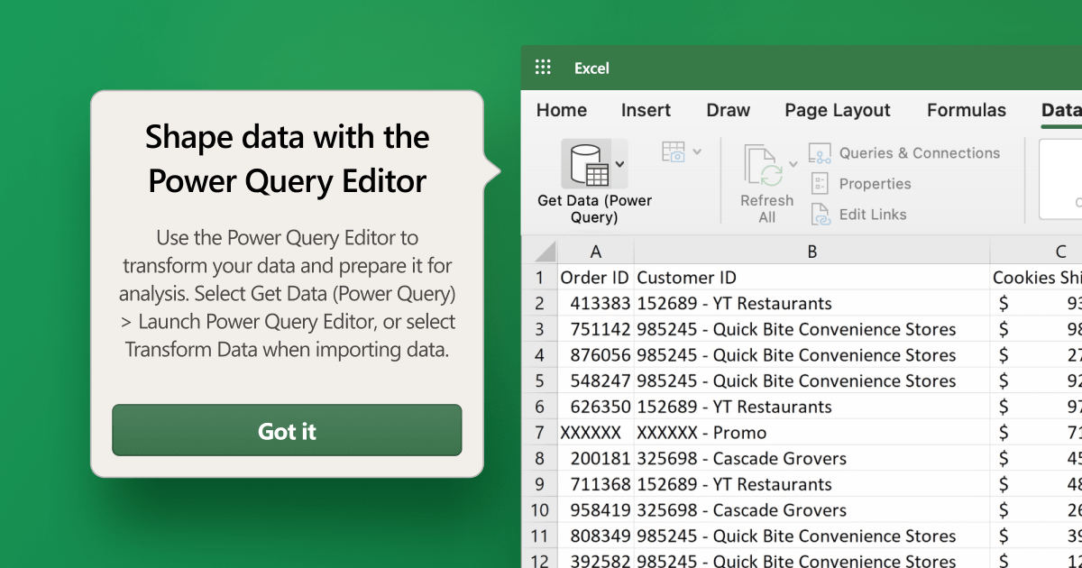Click the Excel title in the green bar

(593, 68)
